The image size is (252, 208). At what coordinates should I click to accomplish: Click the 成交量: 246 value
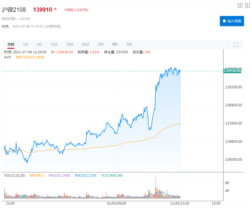click(141, 52)
